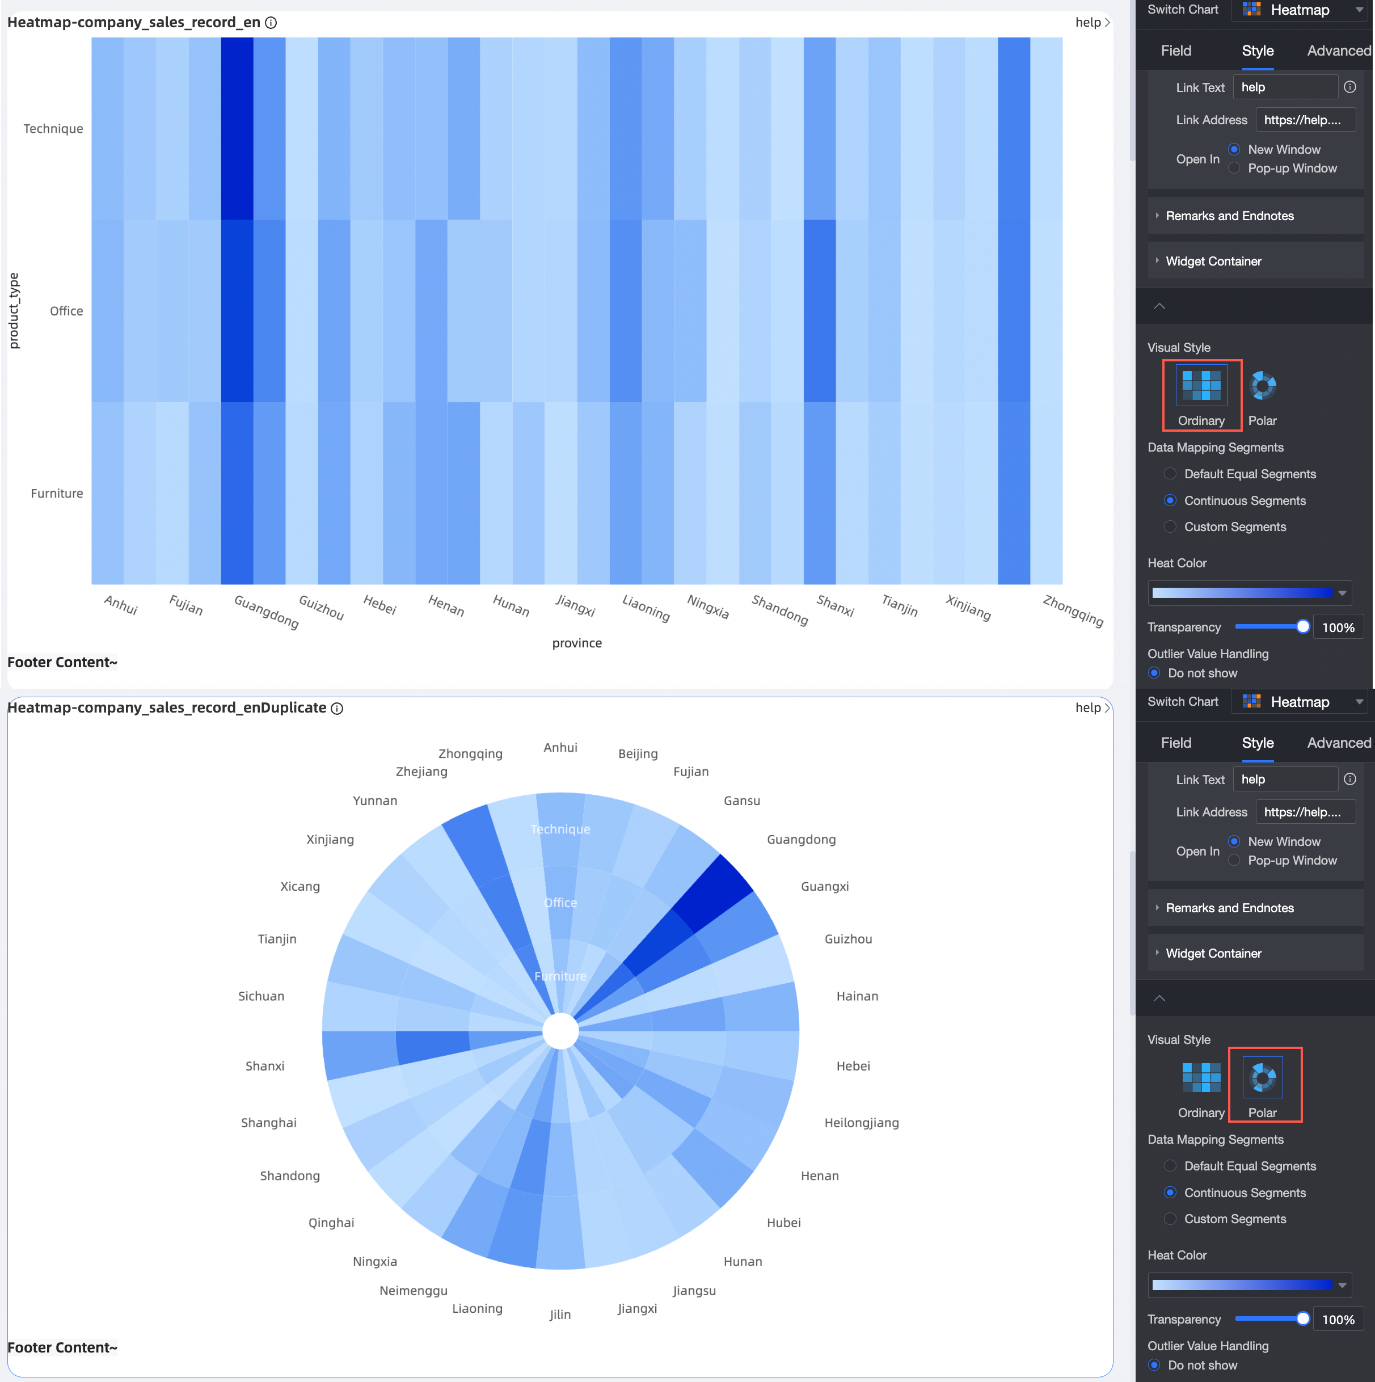Open Advanced tab in bottom panel
The image size is (1375, 1382).
(x=1339, y=743)
